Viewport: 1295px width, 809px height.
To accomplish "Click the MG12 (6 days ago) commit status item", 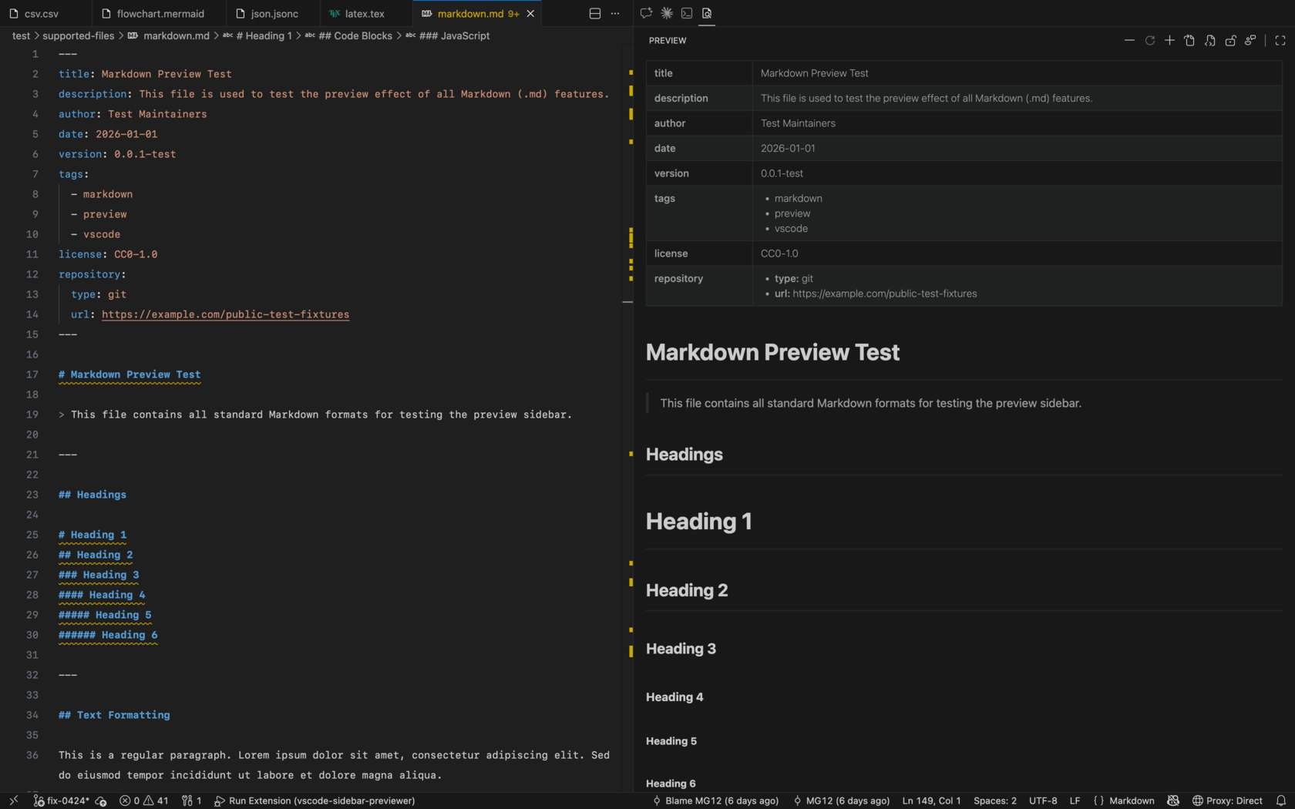I will click(x=841, y=801).
